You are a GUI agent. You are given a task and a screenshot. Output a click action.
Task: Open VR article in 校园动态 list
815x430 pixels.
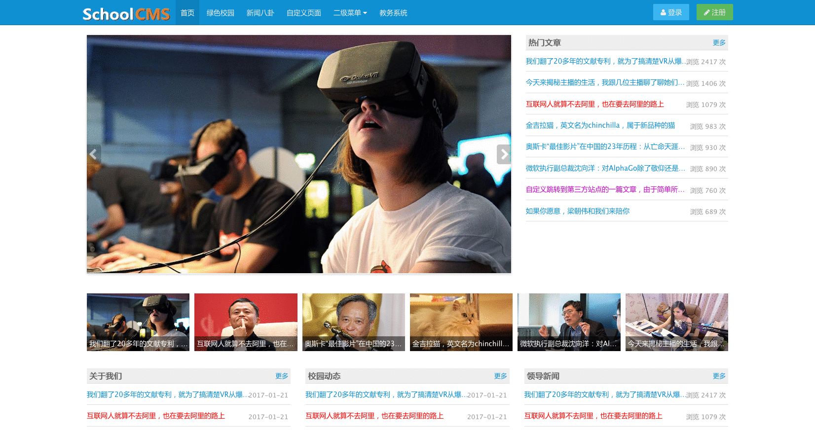(x=386, y=395)
